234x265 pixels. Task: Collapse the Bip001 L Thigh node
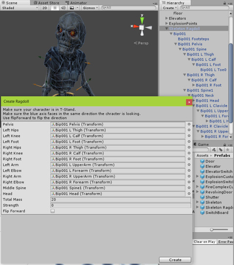tap(185, 54)
